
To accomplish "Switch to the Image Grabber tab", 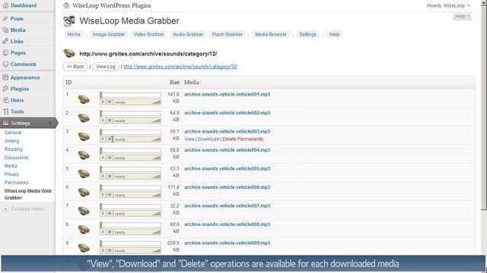I will [109, 34].
